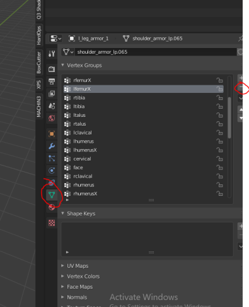Open the BoxCutter sidebar tab
Screen dimensions: 249x307
[39, 63]
